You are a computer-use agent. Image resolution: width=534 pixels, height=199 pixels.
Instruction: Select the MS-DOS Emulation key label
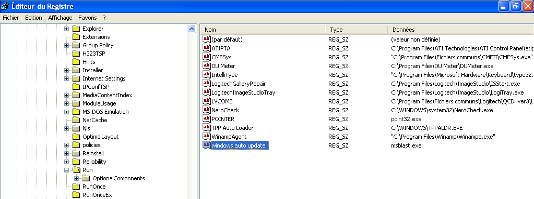tap(105, 112)
